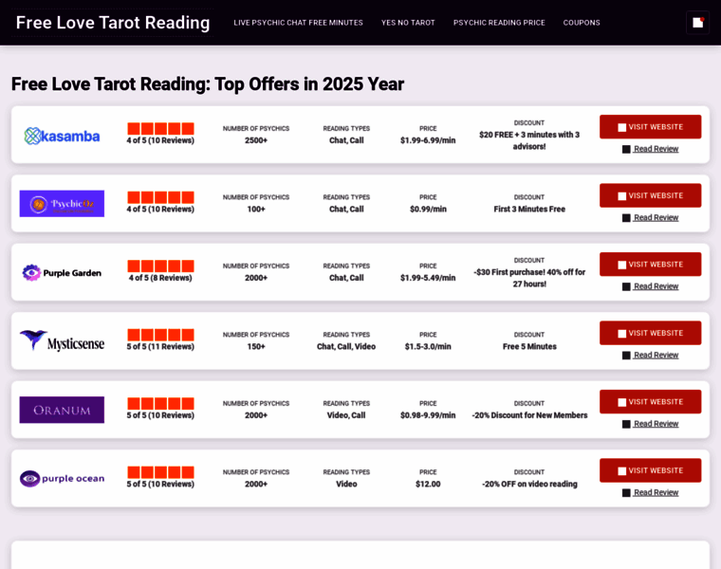
Task: Visit Website for Oranum
Action: [650, 402]
